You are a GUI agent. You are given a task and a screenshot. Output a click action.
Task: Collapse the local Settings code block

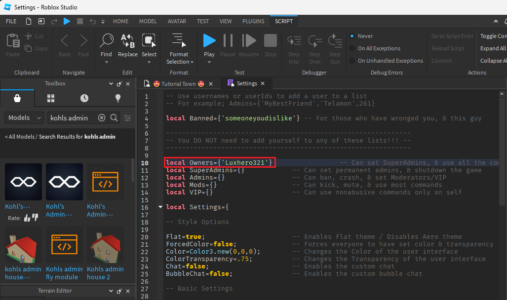160,207
